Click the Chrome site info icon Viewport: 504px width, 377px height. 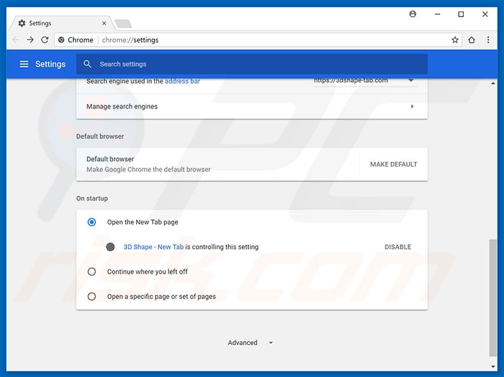click(61, 40)
